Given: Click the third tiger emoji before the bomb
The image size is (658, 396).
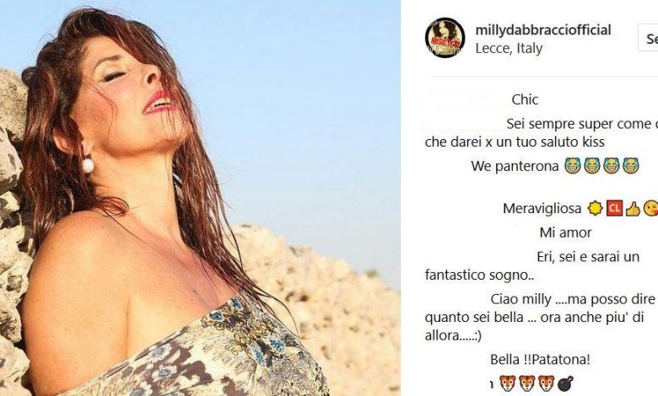Looking at the screenshot, I should coord(546,383).
